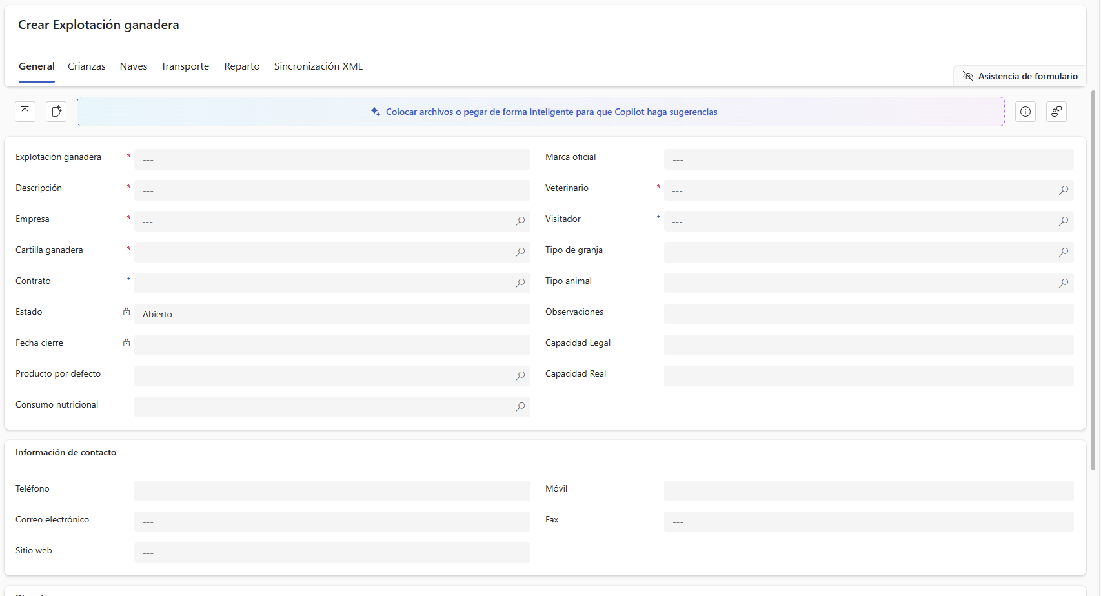The image size is (1101, 596).
Task: Click the Copilot feedback icon right of info
Action: tap(1056, 112)
